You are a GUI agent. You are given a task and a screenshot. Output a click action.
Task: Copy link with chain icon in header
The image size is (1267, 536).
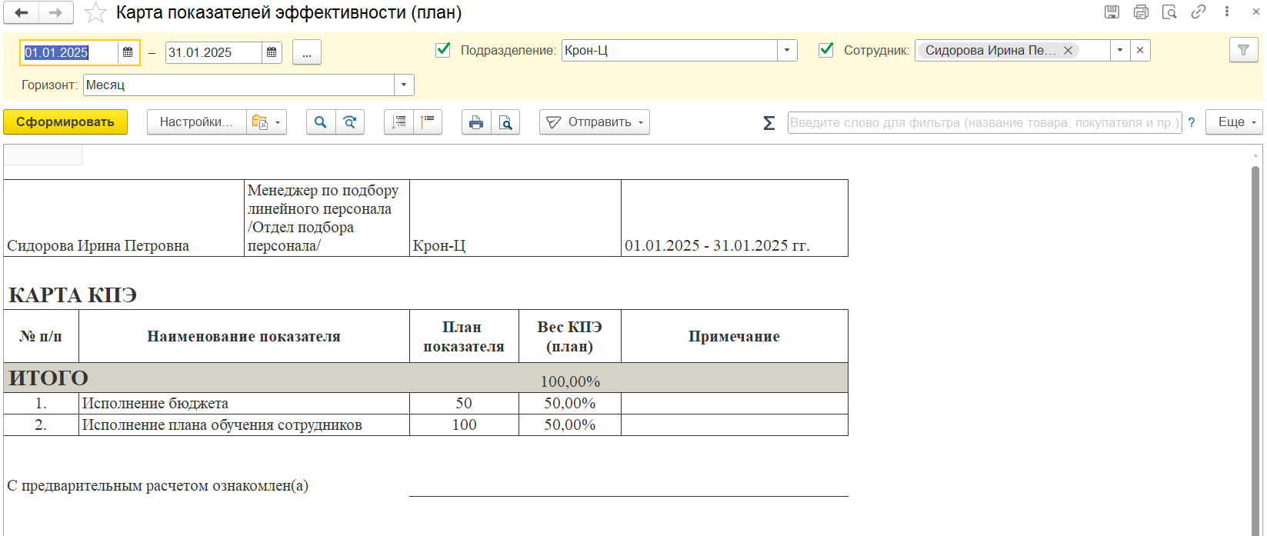tap(1199, 12)
